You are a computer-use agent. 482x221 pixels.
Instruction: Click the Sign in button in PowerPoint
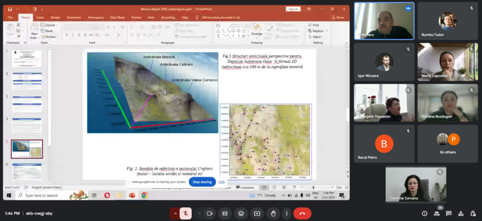coord(293,8)
